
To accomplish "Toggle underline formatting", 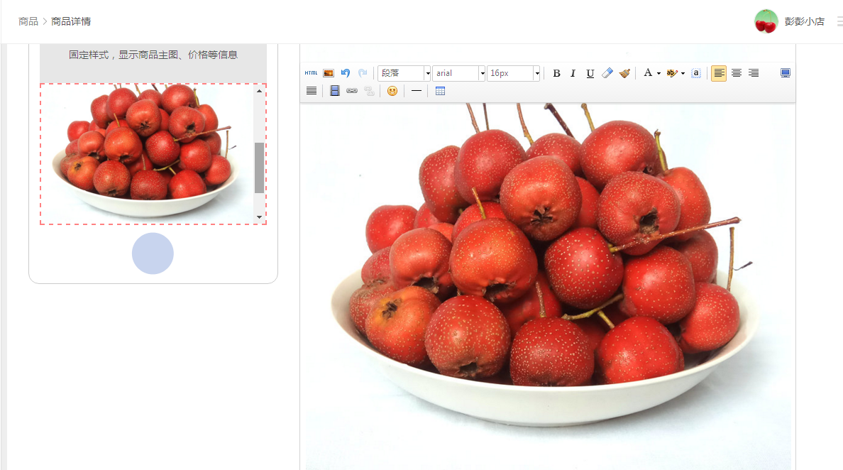I will 590,73.
